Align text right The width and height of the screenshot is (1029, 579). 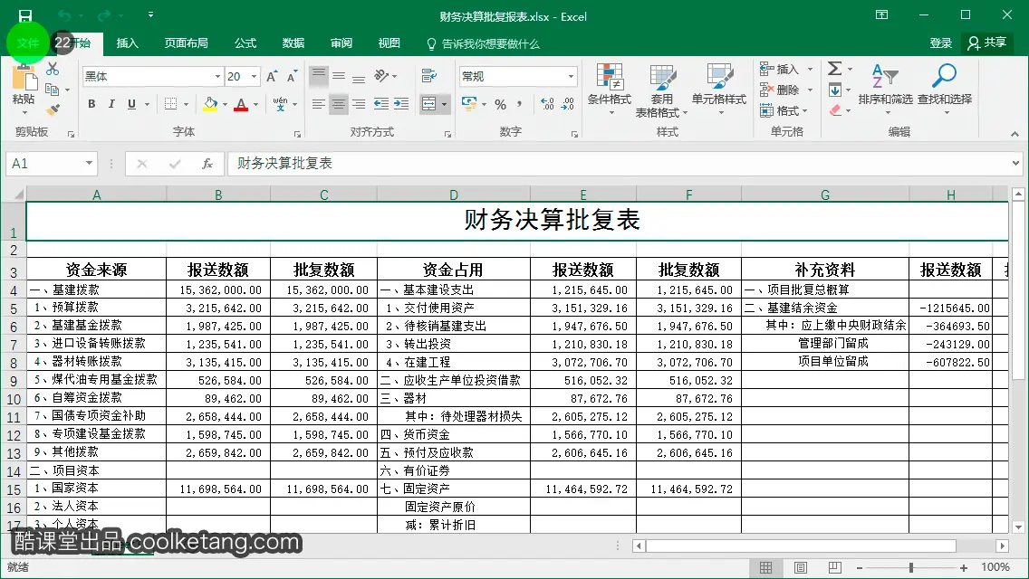[359, 104]
